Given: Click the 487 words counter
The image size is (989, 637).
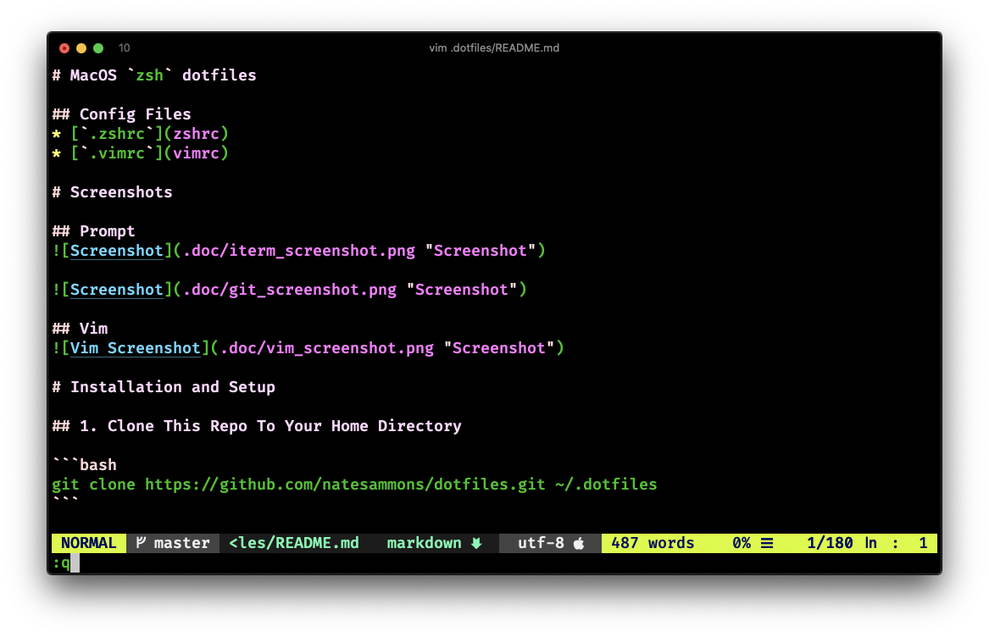Looking at the screenshot, I should pos(653,543).
